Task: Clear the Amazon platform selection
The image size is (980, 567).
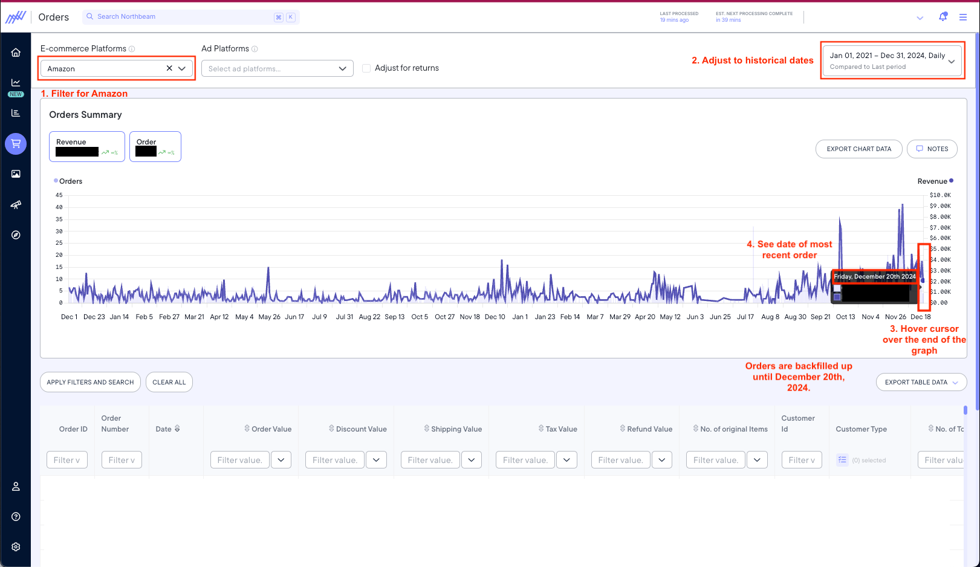Action: [x=169, y=68]
